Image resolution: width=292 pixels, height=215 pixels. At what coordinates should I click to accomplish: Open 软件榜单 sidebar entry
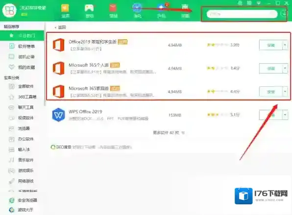coord(22,46)
